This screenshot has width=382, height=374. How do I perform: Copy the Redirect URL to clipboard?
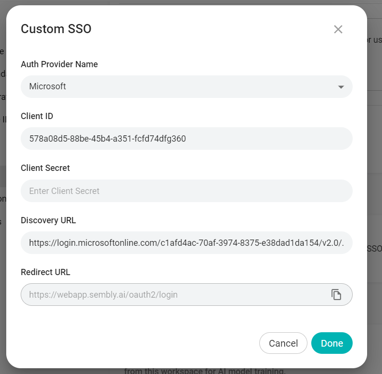pos(336,294)
